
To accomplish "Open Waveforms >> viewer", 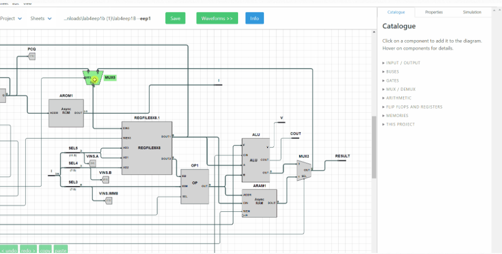I will 217,19.
